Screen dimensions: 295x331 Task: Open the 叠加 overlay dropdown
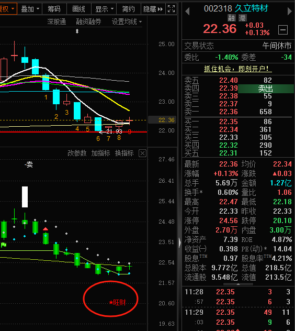[30, 9]
